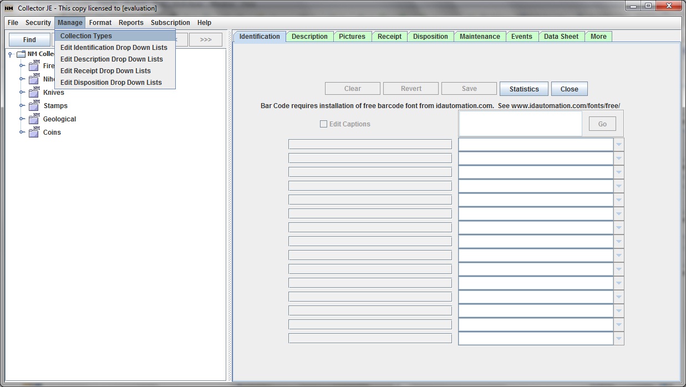Click the bar code input field
The width and height of the screenshot is (686, 387).
pos(520,124)
